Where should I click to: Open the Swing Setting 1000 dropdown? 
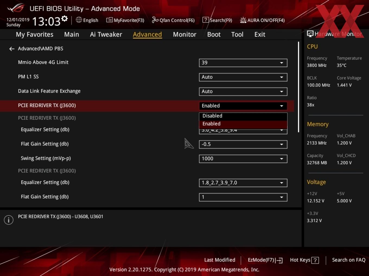click(243, 159)
